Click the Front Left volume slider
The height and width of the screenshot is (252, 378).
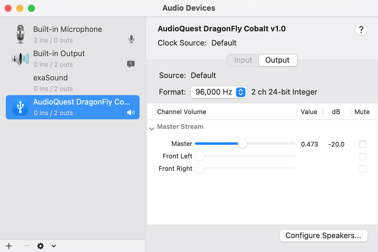(245, 156)
